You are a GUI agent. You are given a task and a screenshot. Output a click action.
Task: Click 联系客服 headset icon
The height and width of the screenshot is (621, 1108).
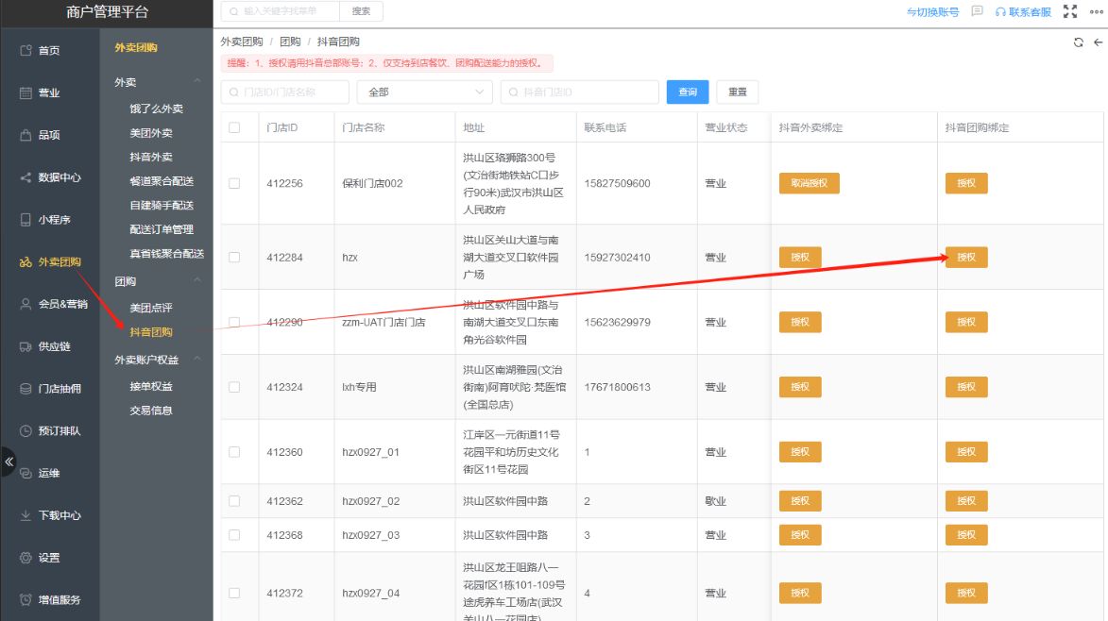pyautogui.click(x=1000, y=12)
